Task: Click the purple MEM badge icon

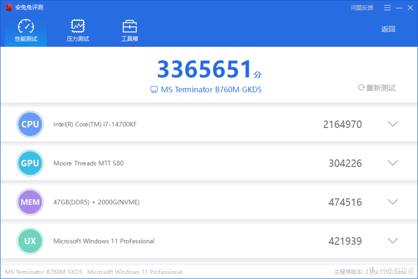Action: point(30,202)
